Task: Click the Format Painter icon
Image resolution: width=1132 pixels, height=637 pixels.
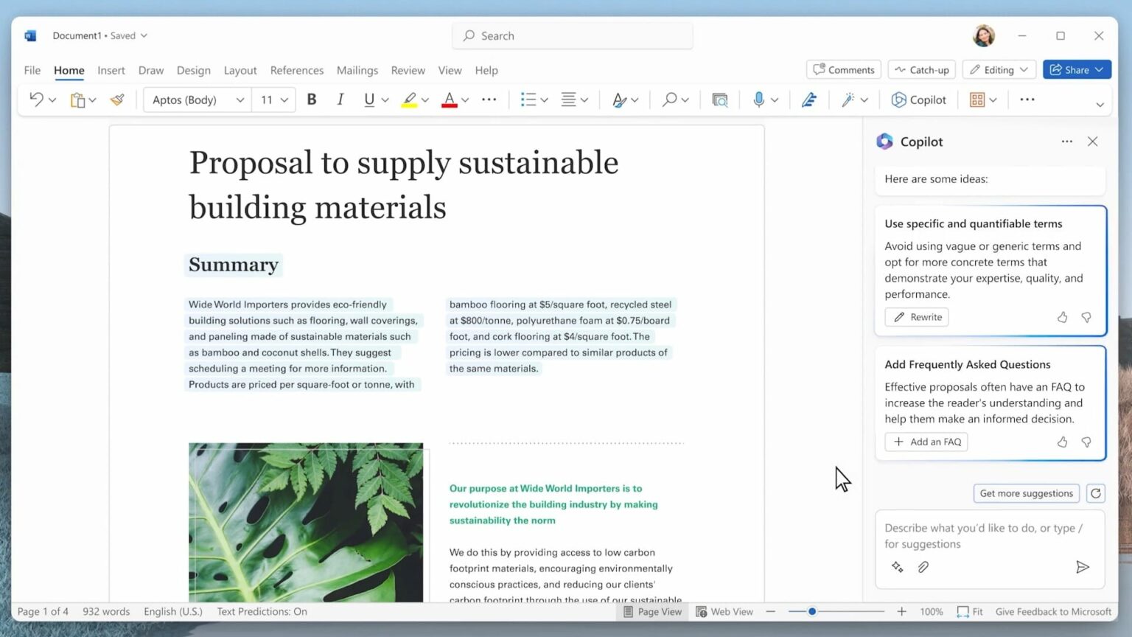Action: pyautogui.click(x=117, y=100)
